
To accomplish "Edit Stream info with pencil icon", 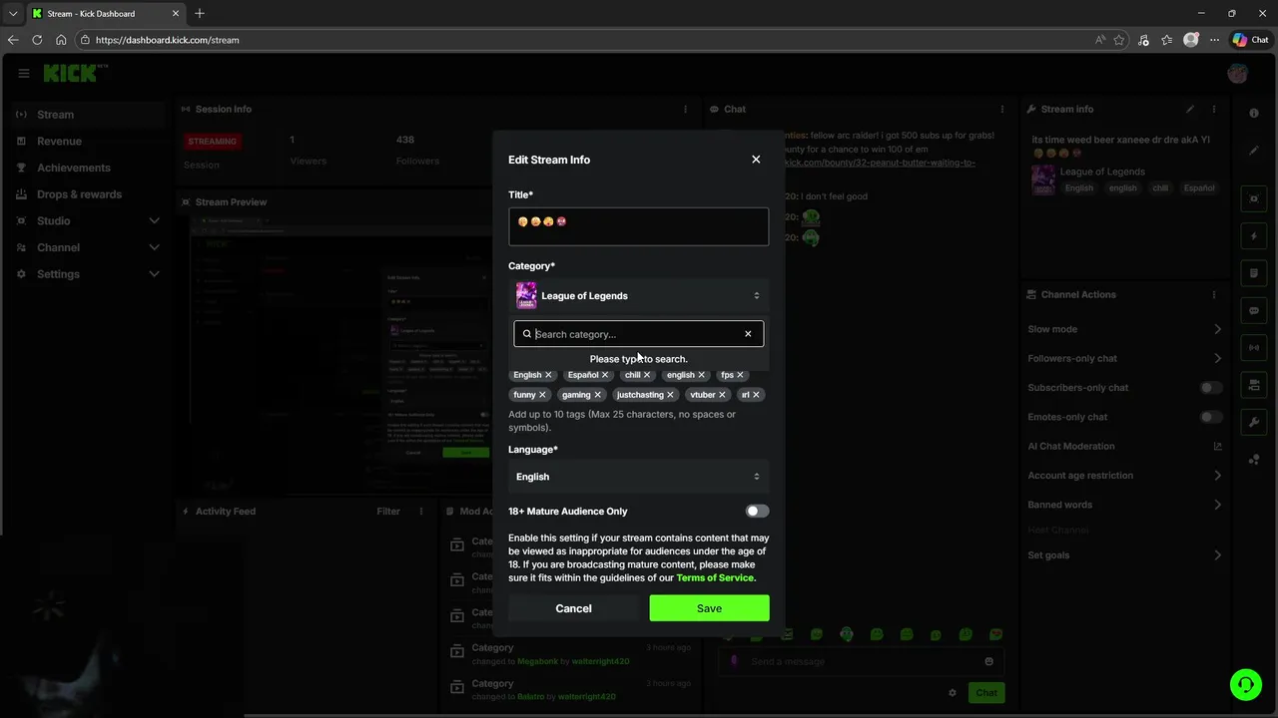I will [x=1190, y=109].
